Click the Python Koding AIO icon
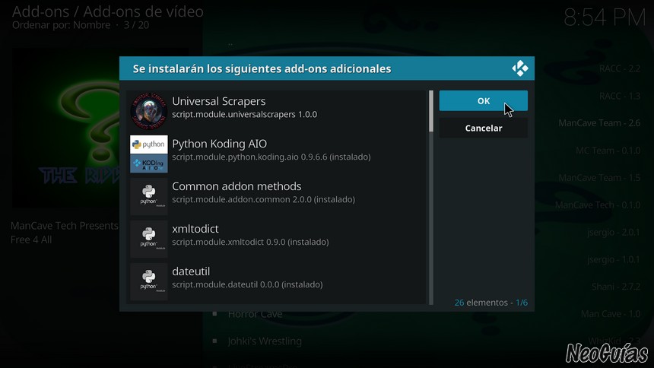 [149, 154]
